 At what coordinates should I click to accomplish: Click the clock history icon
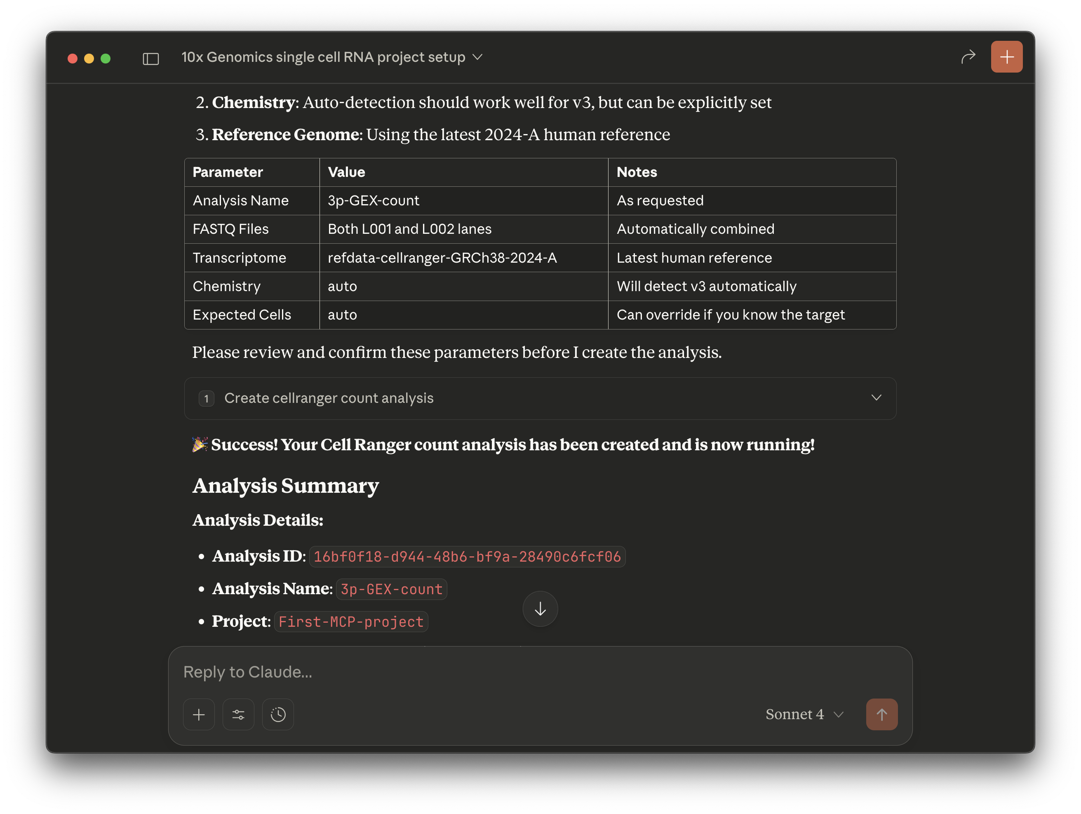[x=277, y=714]
